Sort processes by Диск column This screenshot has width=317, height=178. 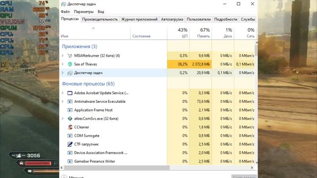223,33
